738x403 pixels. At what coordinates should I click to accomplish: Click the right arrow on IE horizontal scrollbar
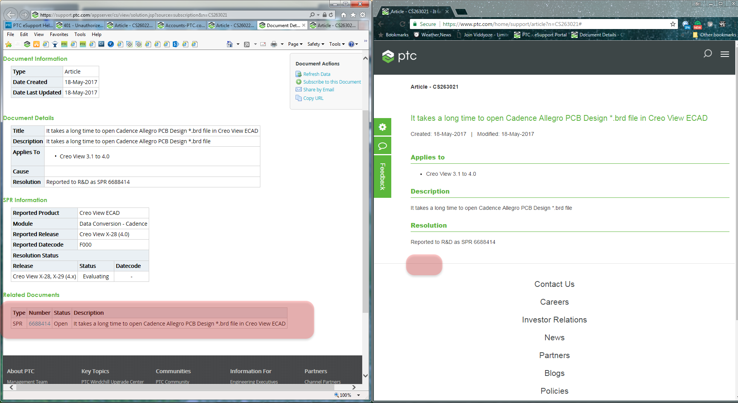coord(354,387)
